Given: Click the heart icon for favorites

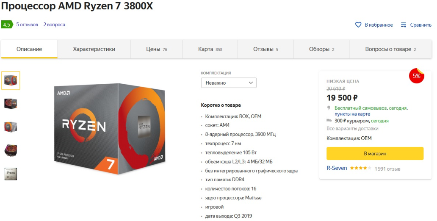Looking at the screenshot, I should tap(358, 25).
